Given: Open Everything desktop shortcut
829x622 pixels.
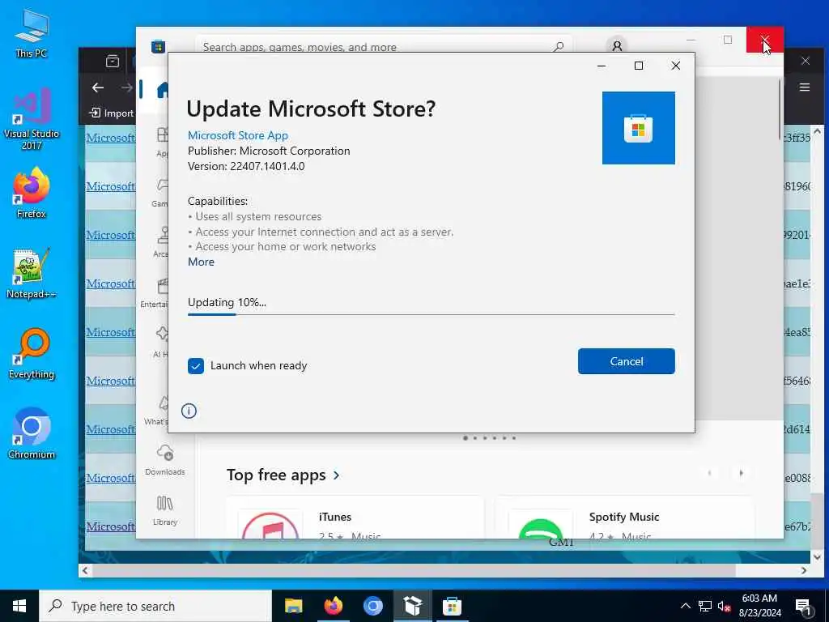Looking at the screenshot, I should [32, 354].
